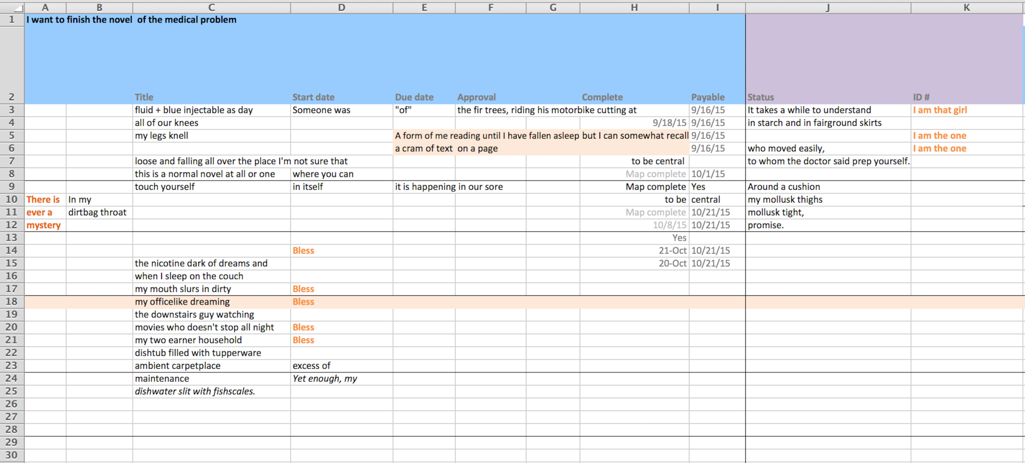Click the 'ID #' header cell
Viewport: 1025px width, 463px height.
pos(967,97)
